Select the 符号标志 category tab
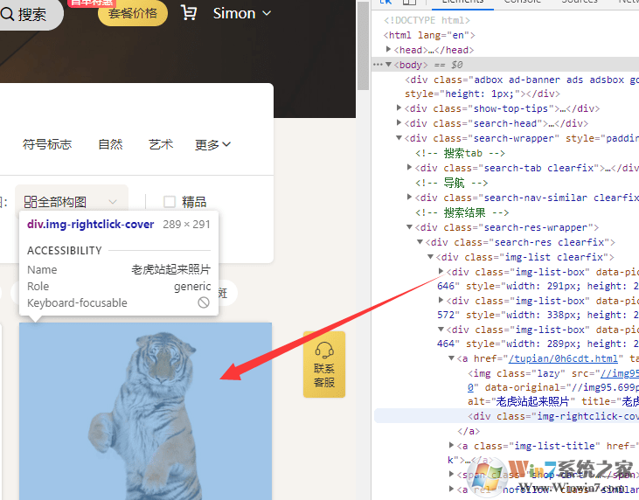The height and width of the screenshot is (500, 639). [x=47, y=144]
